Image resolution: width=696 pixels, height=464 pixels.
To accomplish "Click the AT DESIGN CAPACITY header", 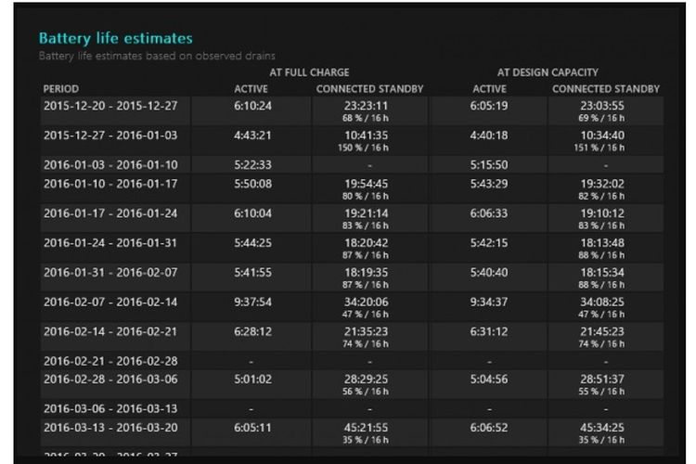I will coord(547,72).
